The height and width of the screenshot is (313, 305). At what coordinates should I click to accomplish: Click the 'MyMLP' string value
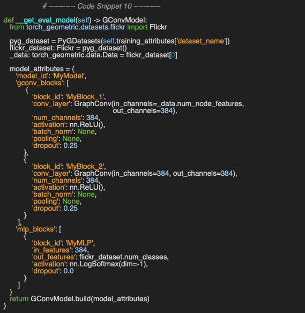(x=80, y=243)
